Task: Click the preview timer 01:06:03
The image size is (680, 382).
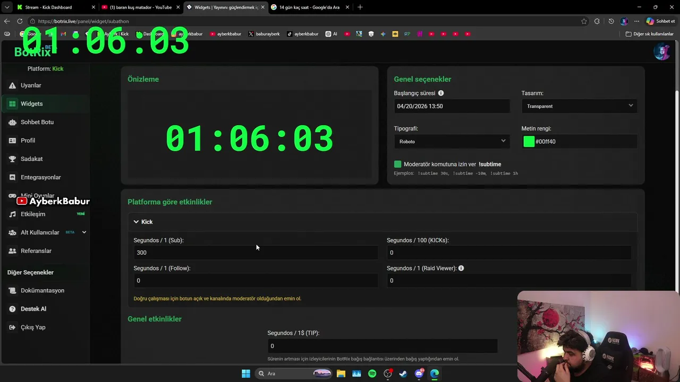Action: coord(250,139)
